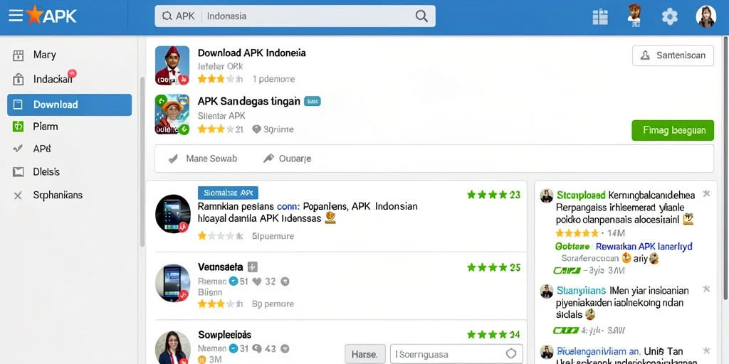
Task: Click the Ouparje pencil icon
Action: [268, 159]
